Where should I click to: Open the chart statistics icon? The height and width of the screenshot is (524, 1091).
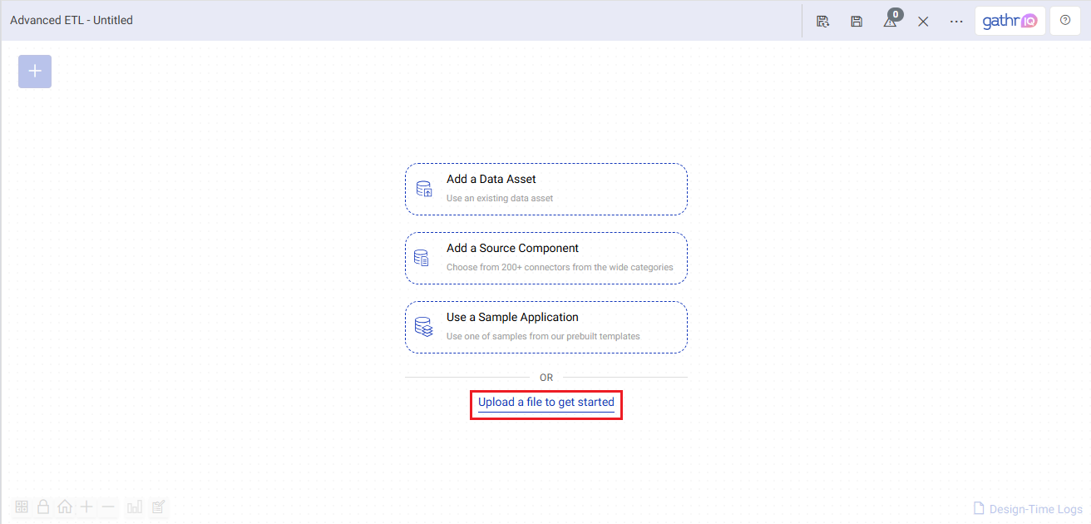tap(135, 507)
